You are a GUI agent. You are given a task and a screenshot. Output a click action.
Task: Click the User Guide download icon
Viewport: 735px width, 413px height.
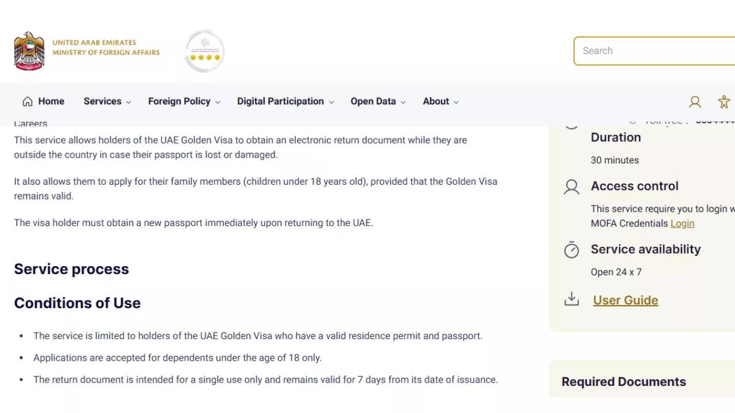pyautogui.click(x=571, y=299)
